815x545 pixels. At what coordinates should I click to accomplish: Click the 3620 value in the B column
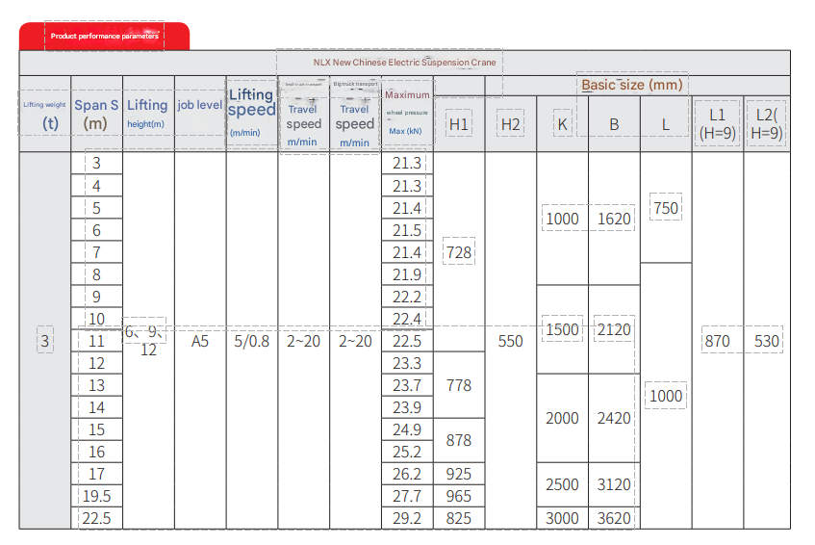(614, 518)
